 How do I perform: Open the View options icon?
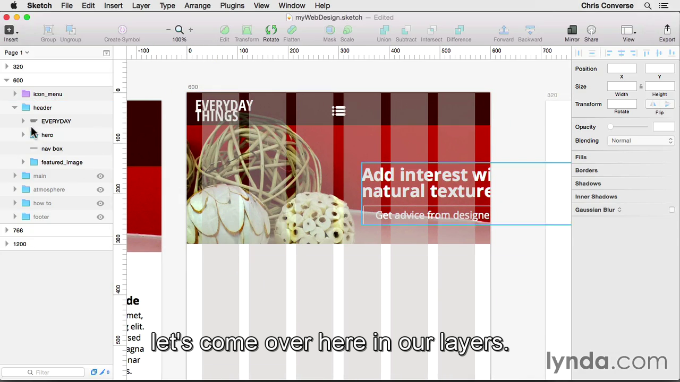(x=628, y=30)
